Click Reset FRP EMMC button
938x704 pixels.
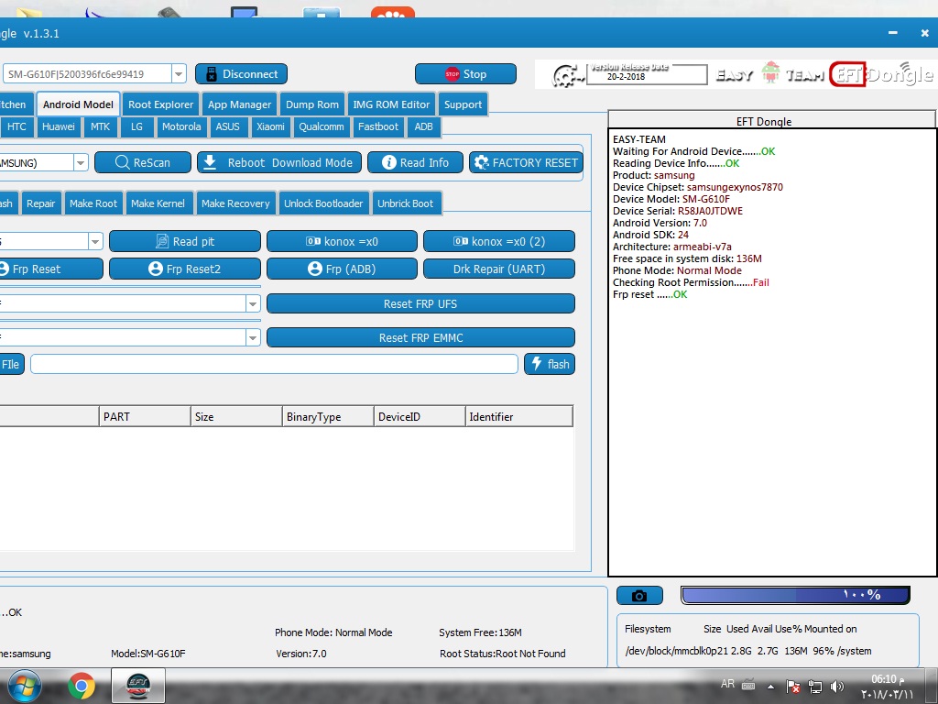coord(420,337)
